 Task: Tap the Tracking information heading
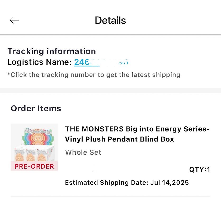(x=51, y=51)
